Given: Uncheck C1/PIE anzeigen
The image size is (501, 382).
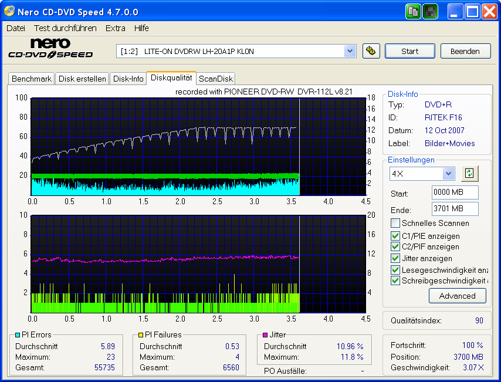Looking at the screenshot, I should 395,236.
